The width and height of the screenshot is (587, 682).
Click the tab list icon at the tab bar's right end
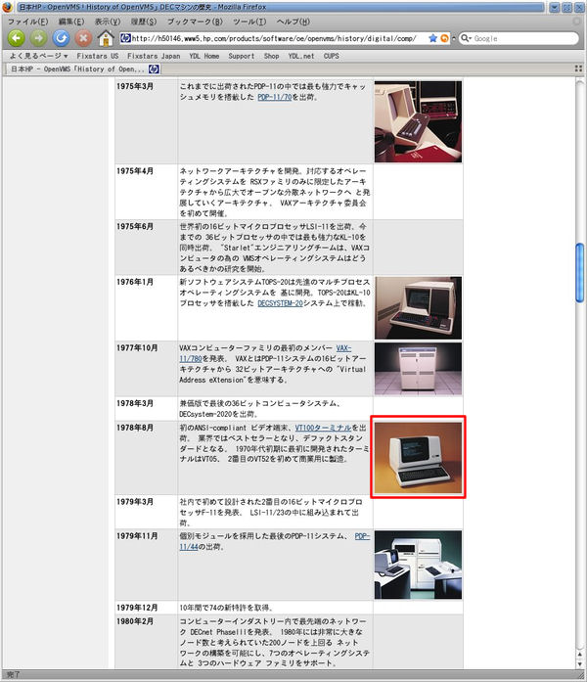(578, 68)
